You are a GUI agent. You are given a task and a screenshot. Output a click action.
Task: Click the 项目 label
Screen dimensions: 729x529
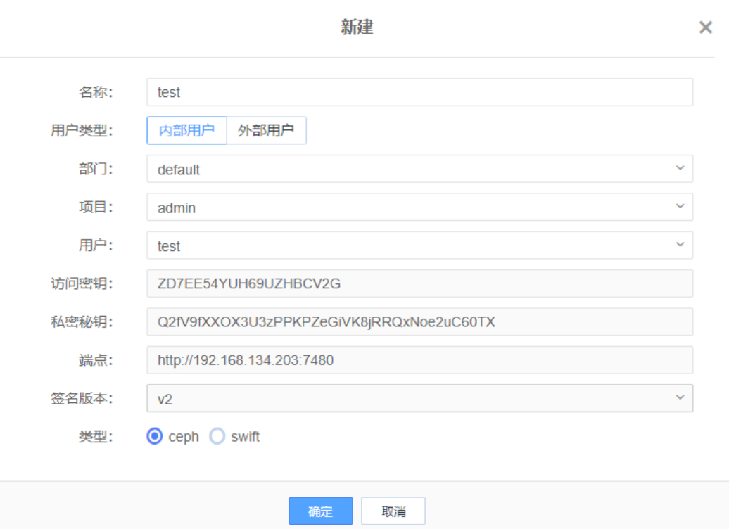[x=96, y=207]
